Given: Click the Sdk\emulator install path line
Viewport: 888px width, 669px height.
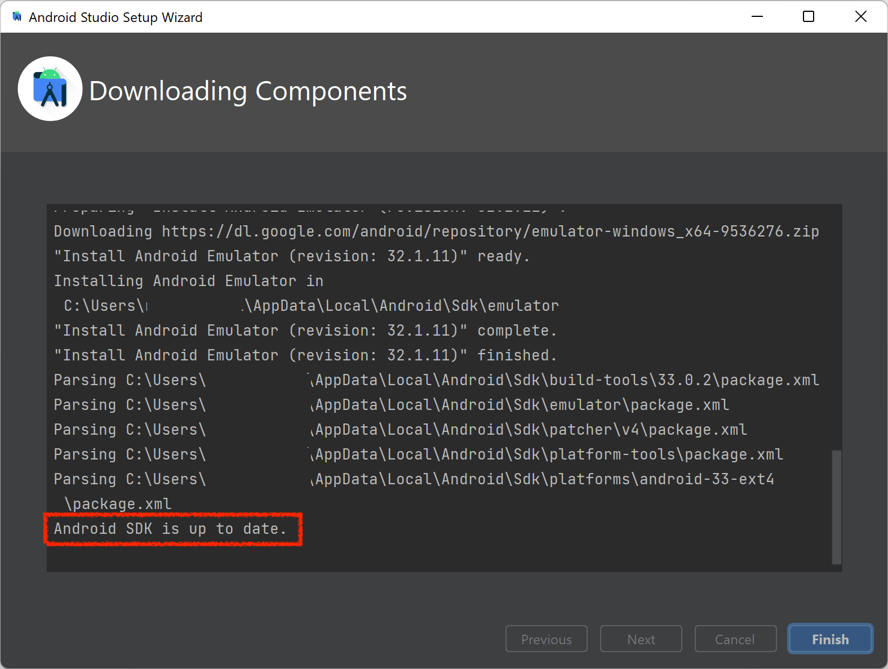Looking at the screenshot, I should [311, 306].
